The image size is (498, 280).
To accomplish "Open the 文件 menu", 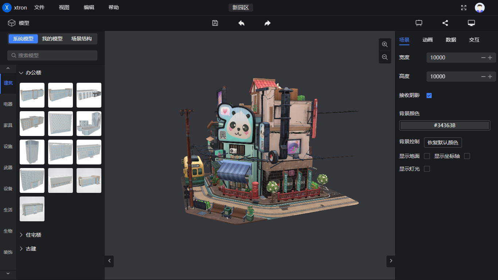I will click(39, 8).
